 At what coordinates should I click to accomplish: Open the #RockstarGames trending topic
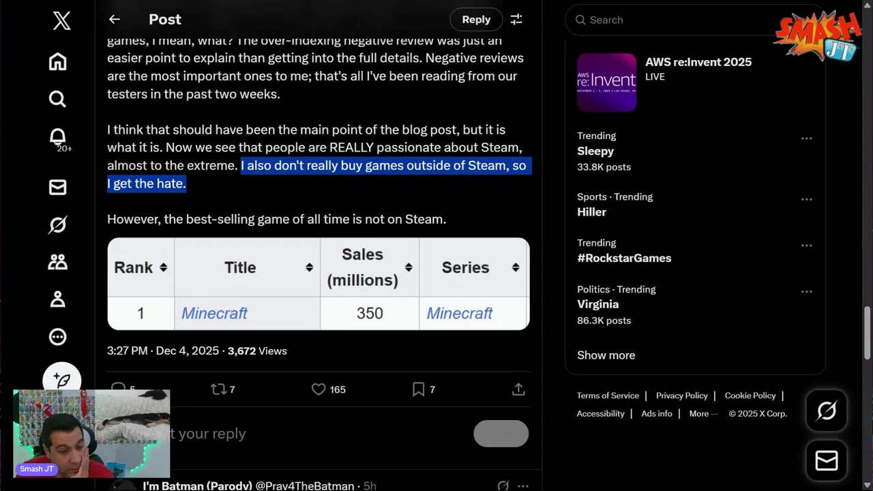[624, 258]
